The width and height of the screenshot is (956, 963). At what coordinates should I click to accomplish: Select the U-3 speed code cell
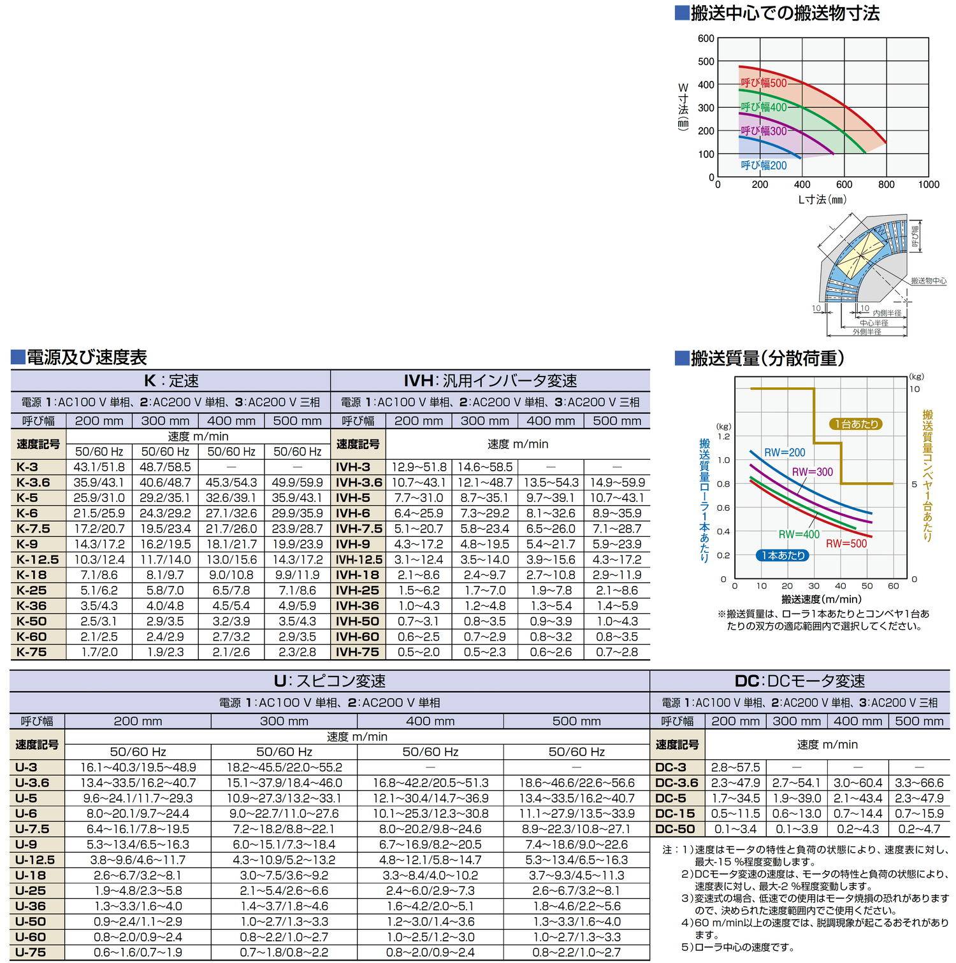pyautogui.click(x=38, y=767)
